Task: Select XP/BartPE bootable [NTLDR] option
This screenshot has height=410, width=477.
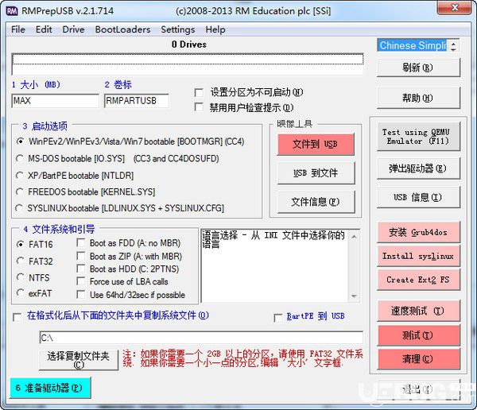Action: (20, 175)
